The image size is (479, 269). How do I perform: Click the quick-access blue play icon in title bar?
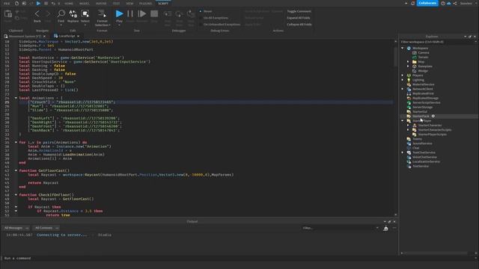click(x=38, y=3)
